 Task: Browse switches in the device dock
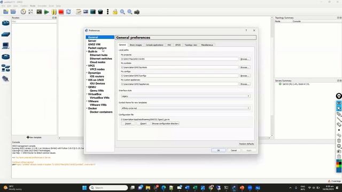coord(6,34)
